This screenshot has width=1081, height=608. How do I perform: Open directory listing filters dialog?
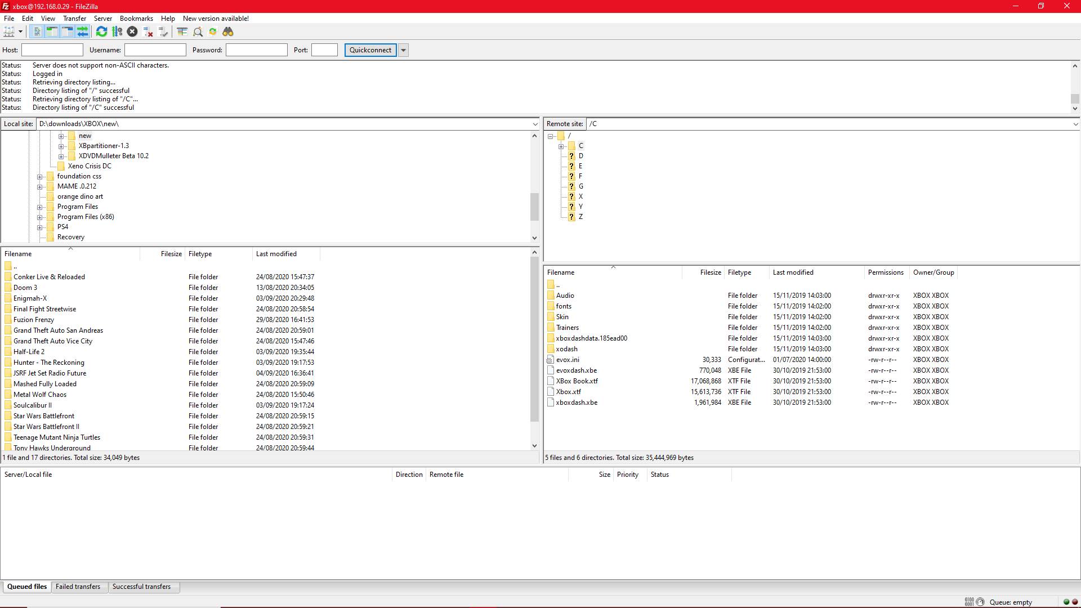[x=182, y=32]
